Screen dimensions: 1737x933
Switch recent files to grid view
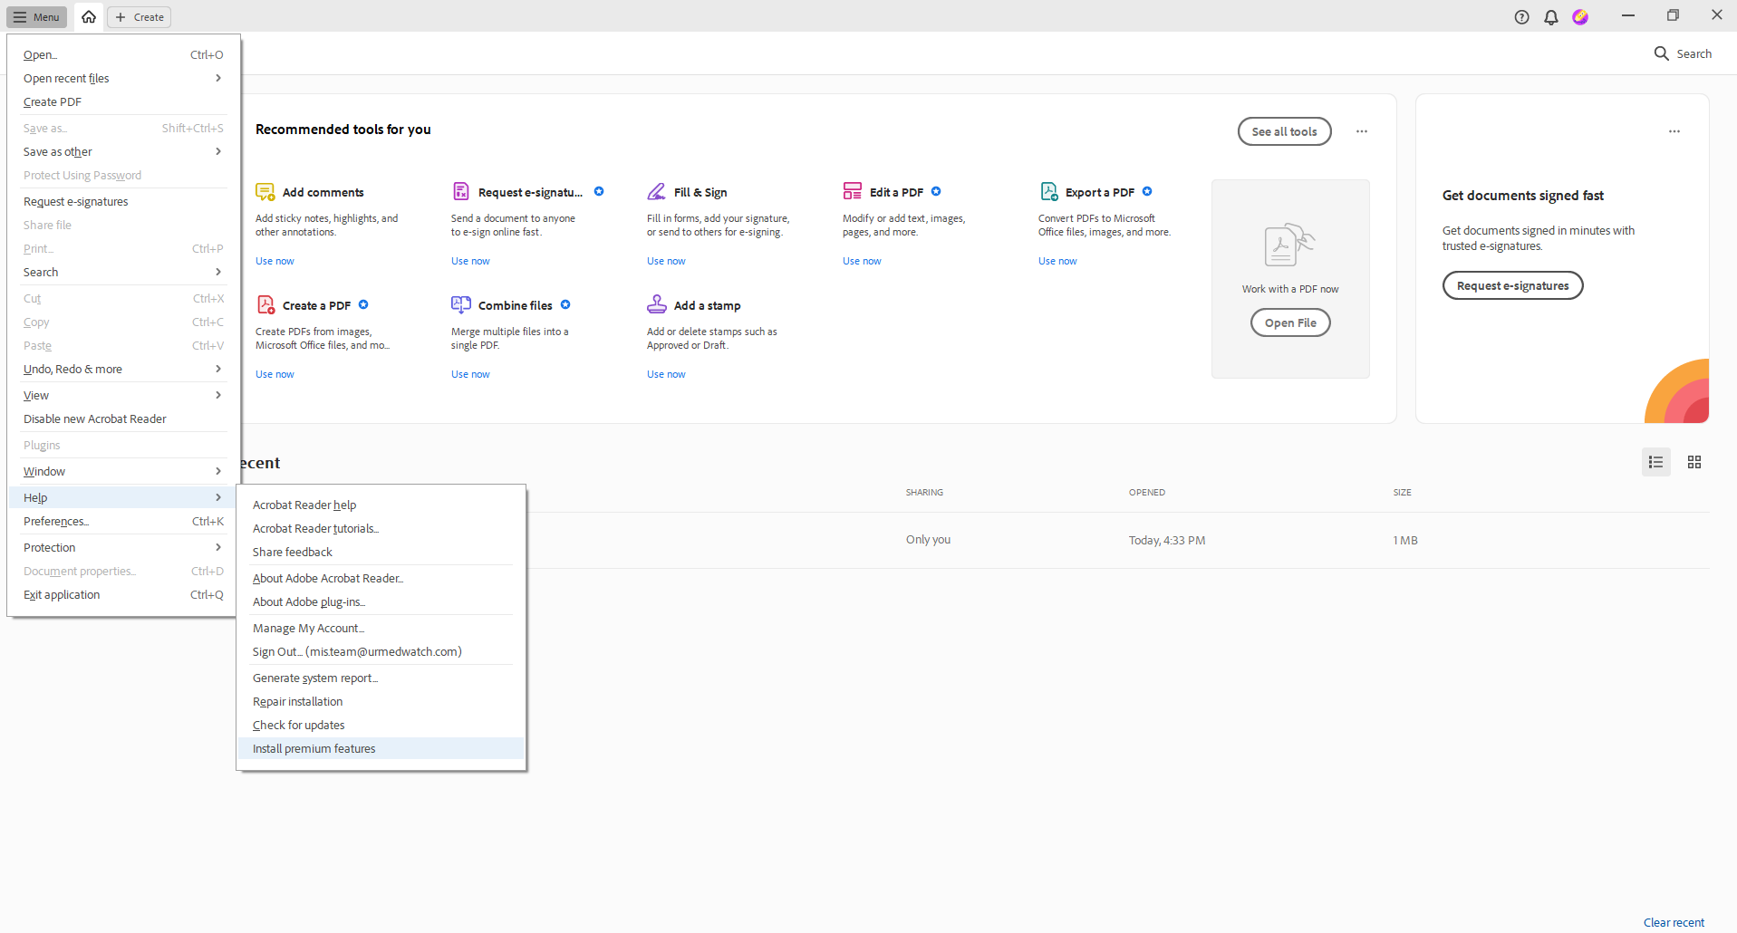(x=1694, y=462)
